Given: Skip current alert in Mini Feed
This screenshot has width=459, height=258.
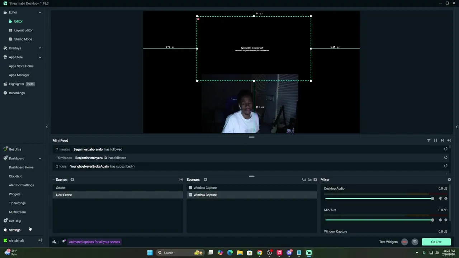Looking at the screenshot, I should 442,140.
